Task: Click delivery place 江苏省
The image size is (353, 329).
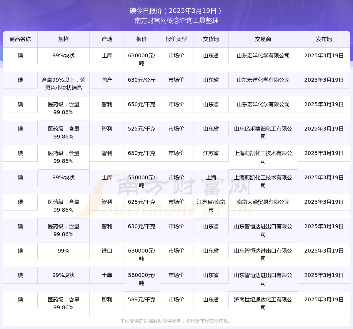Action: pos(211,153)
